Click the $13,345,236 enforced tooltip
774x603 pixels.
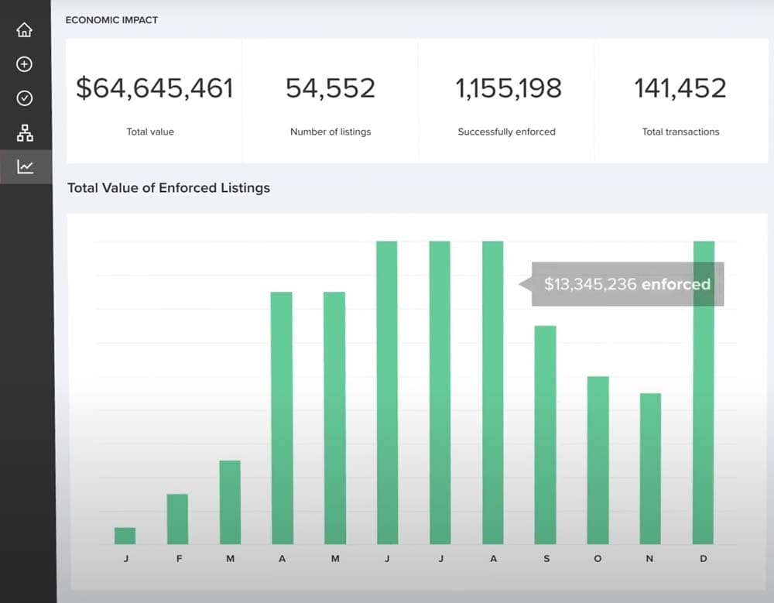point(627,284)
